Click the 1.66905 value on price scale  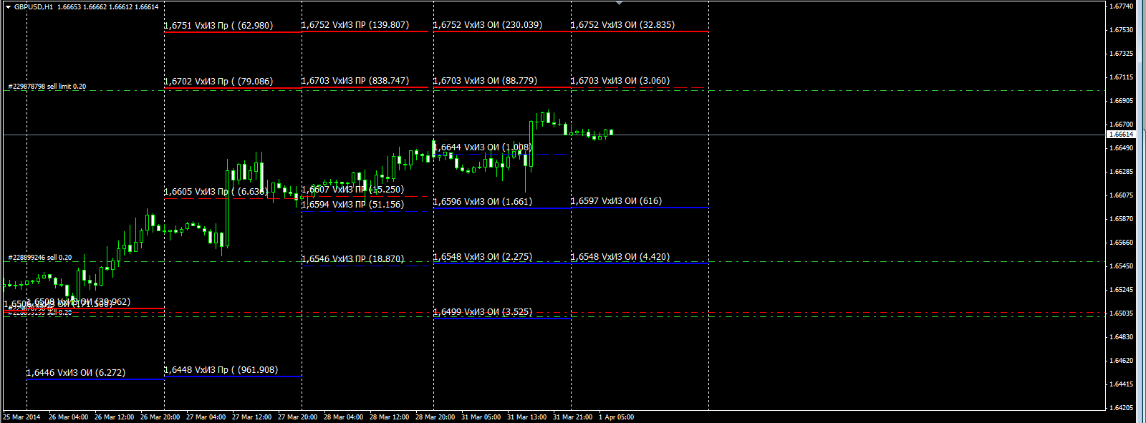[1122, 101]
